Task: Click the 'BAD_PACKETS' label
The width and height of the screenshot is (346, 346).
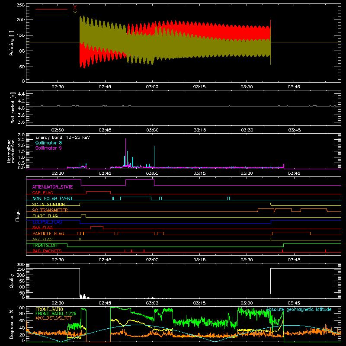Action: click(47, 251)
